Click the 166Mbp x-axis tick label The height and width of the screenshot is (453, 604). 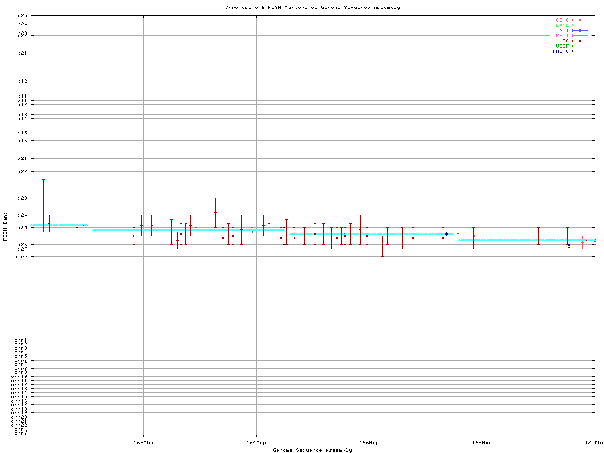[x=369, y=443]
